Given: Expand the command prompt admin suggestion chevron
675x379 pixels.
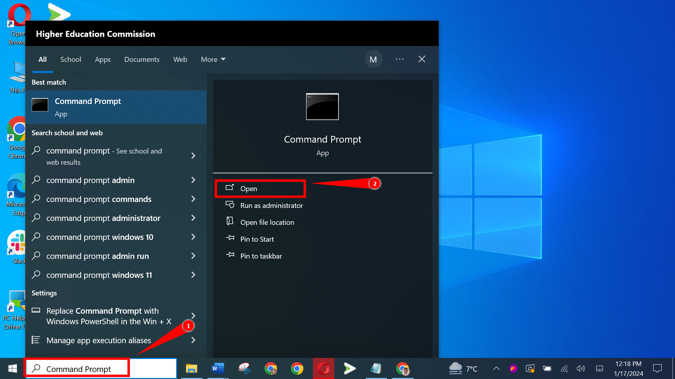Looking at the screenshot, I should [x=193, y=180].
